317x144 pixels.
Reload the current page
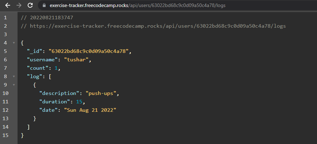30,6
